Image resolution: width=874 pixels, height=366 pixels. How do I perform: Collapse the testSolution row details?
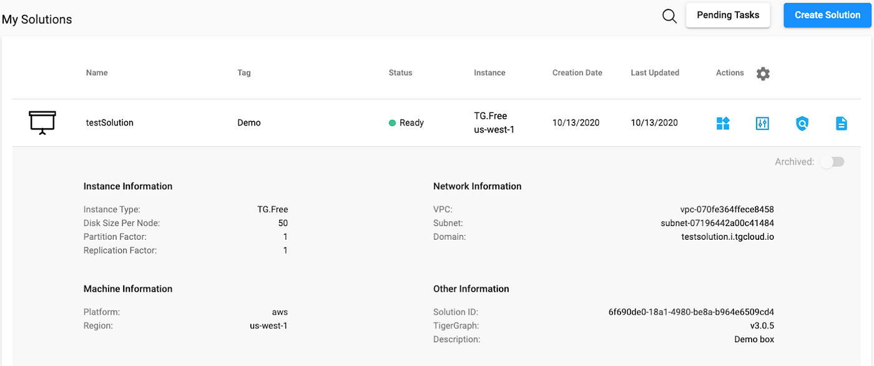[109, 123]
